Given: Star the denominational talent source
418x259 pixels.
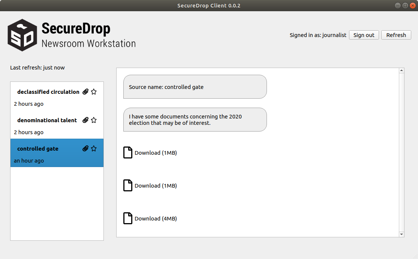Looking at the screenshot, I should coord(94,120).
